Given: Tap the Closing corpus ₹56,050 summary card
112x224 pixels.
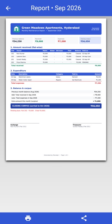Looking at the screenshot, I should pos(90,40).
